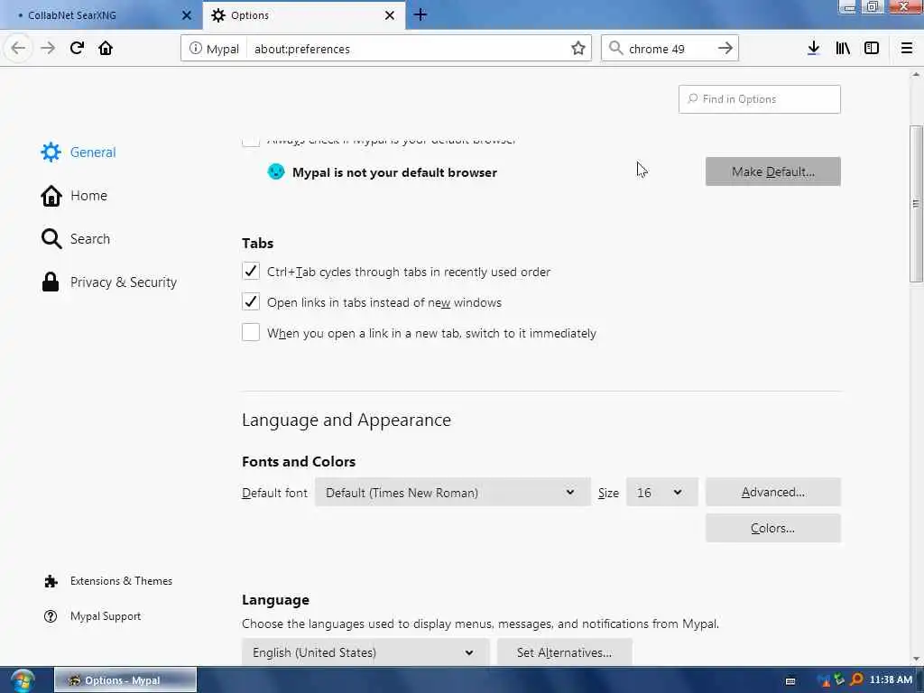Open the hamburger application menu
The image size is (924, 693).
907,49
